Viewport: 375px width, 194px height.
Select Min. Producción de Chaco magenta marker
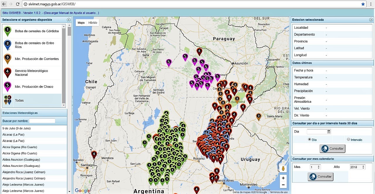coord(8,86)
